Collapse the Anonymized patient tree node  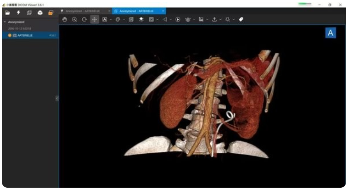pos(5,22)
